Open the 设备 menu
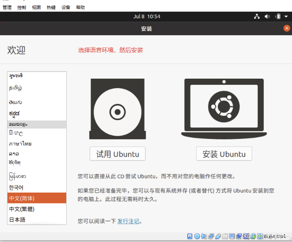Screen dimensions: 292x242 (66, 7)
